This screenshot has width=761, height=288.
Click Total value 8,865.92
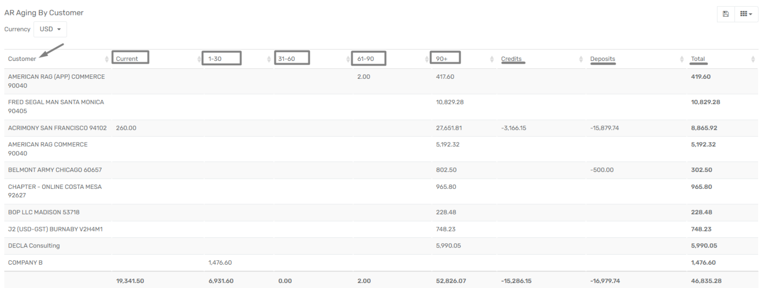(704, 128)
